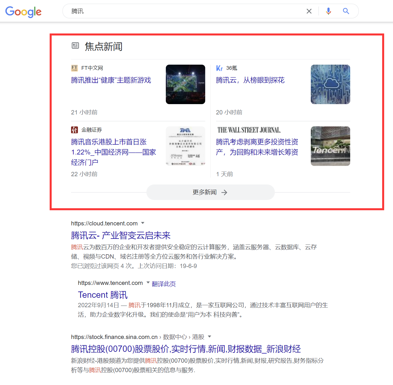Click the 金融证券 source icon

tap(74, 130)
